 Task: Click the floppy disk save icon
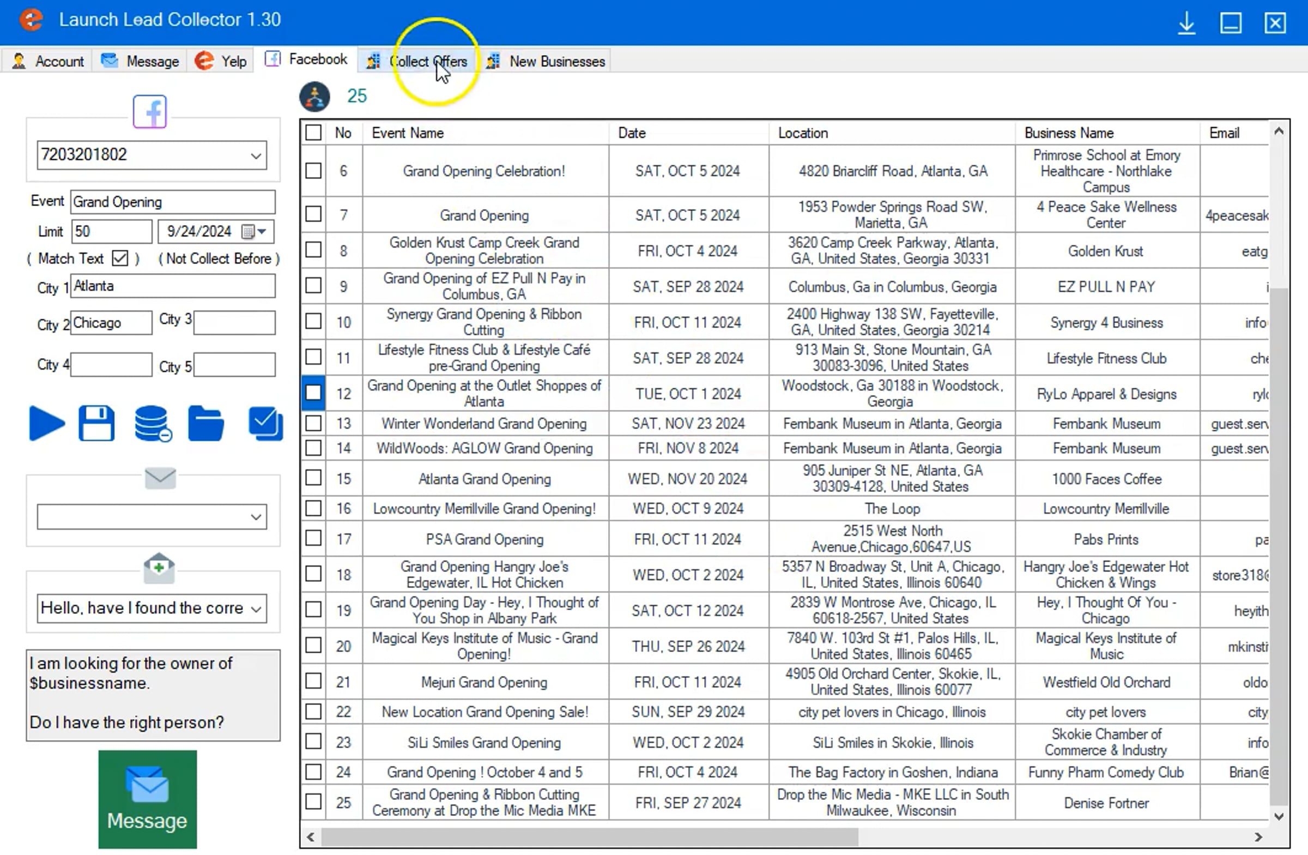click(x=96, y=423)
